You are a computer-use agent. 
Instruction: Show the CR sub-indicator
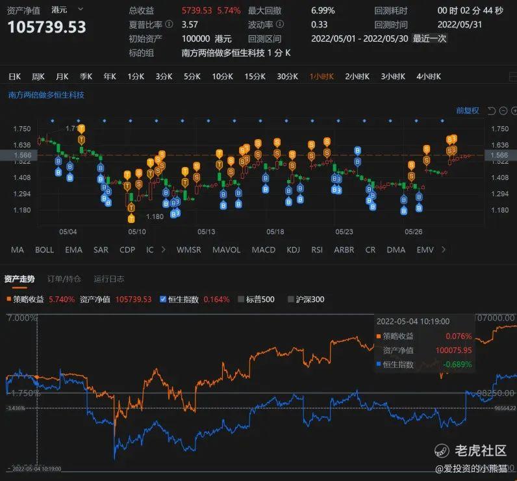pyautogui.click(x=370, y=250)
